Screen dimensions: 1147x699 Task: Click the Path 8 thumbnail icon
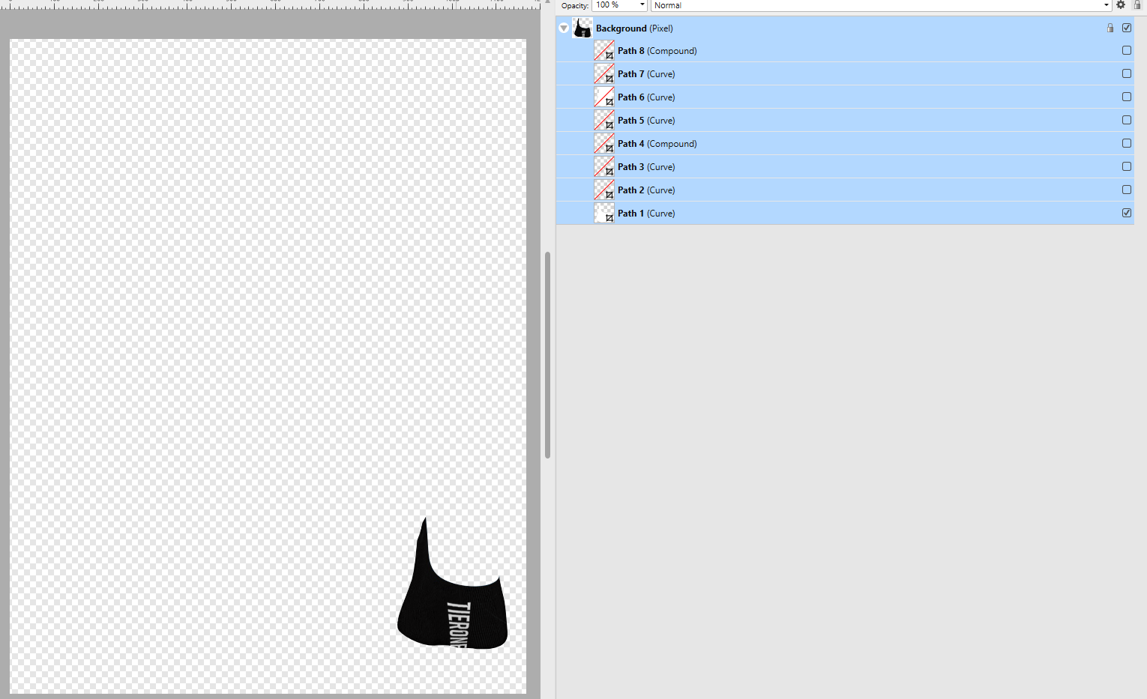[x=604, y=51]
